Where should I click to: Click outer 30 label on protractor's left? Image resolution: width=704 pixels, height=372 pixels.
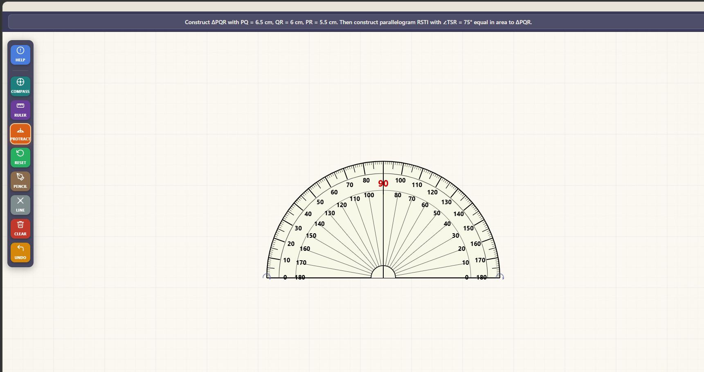(x=298, y=228)
